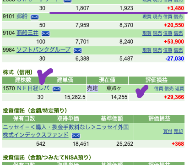Select the +368 fund profit value
Screen dimensions: 190x165
coord(178,144)
